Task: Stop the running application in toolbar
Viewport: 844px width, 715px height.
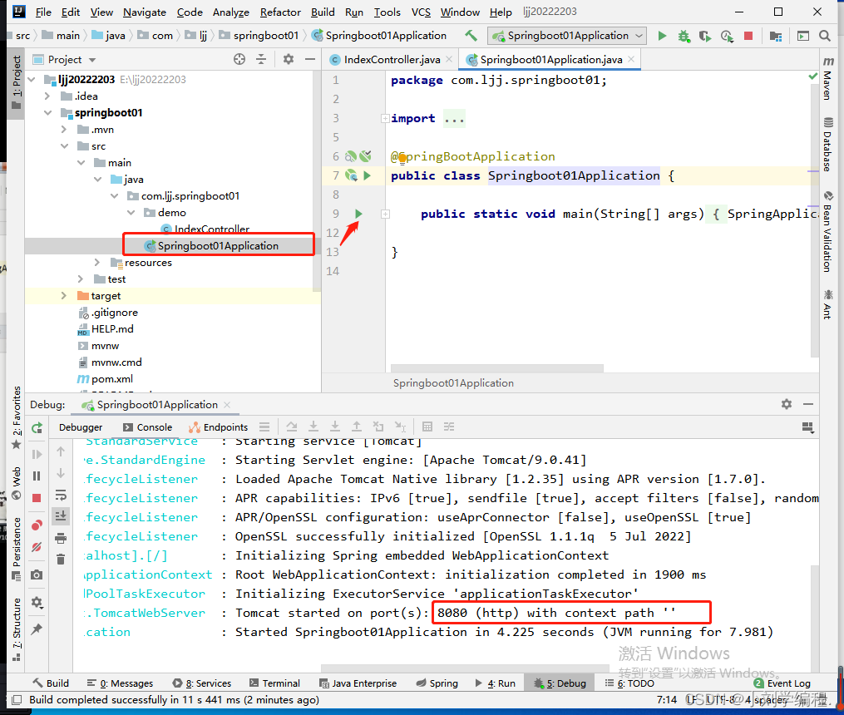Action: (748, 36)
